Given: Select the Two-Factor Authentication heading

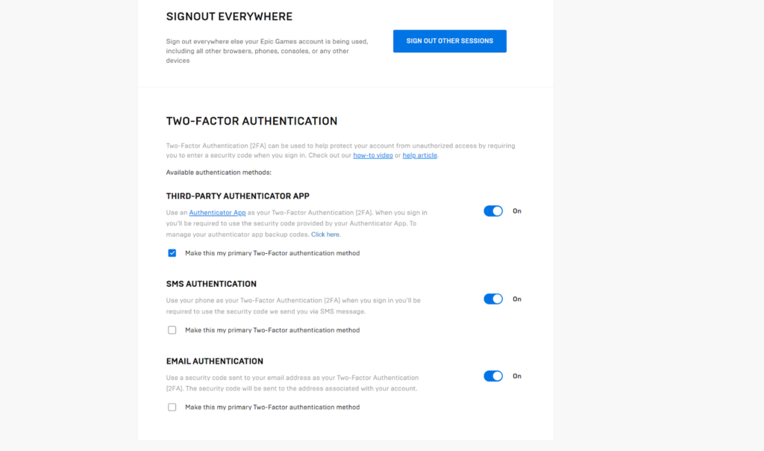Looking at the screenshot, I should 251,121.
